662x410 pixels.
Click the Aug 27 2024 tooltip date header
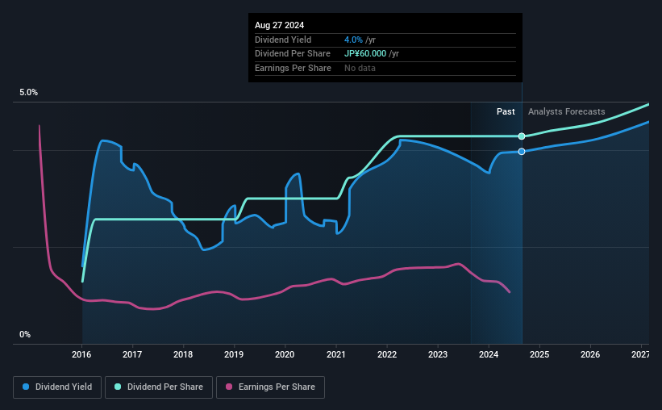[280, 25]
